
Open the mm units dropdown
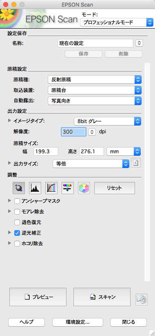pos(124,151)
